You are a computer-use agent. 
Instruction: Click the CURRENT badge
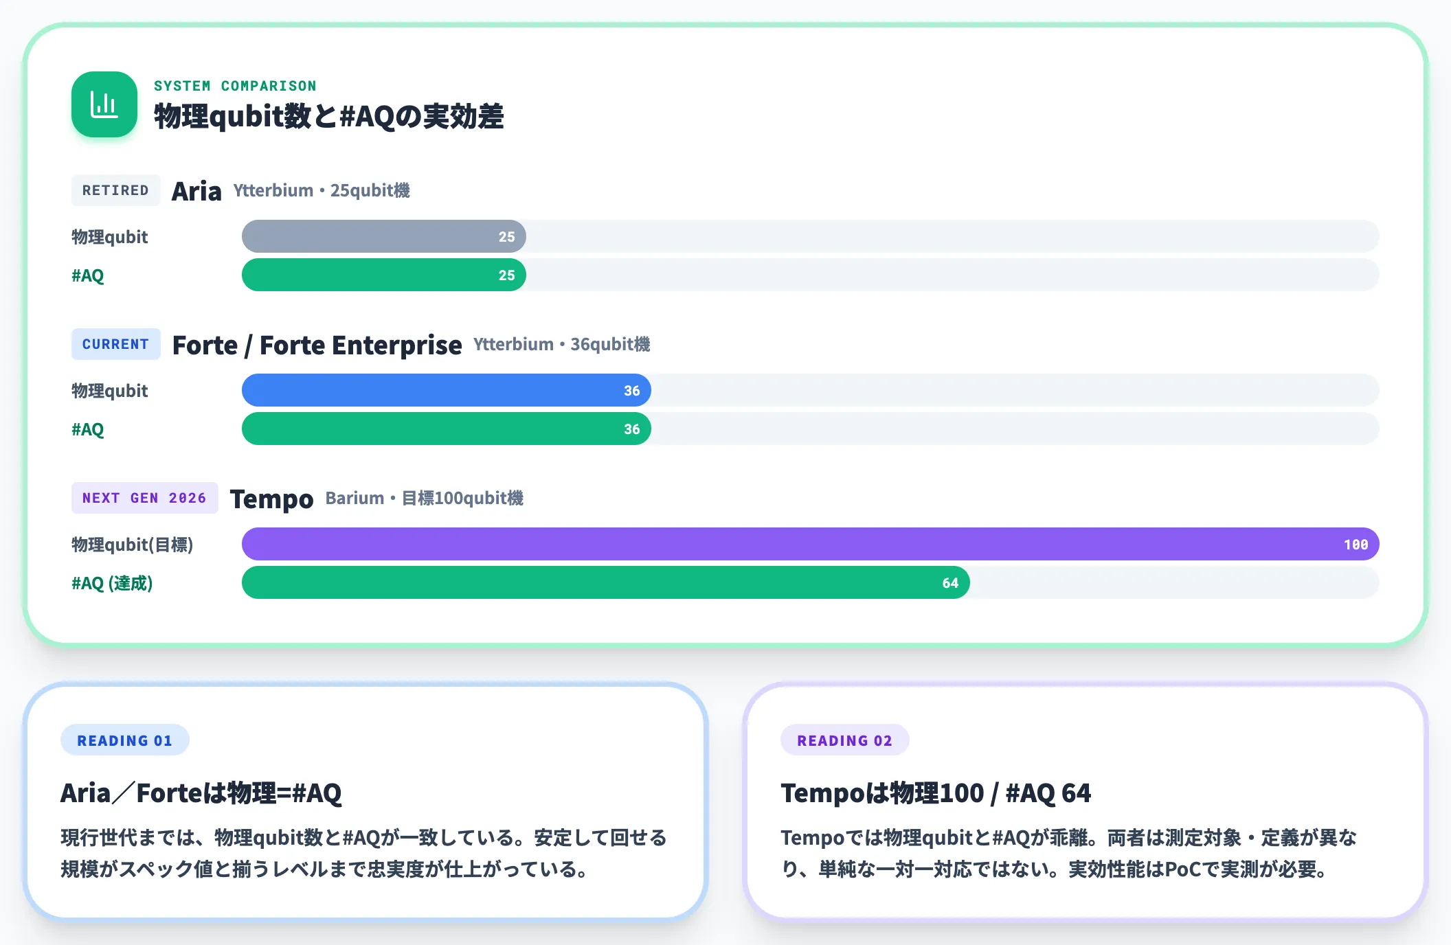coord(115,344)
